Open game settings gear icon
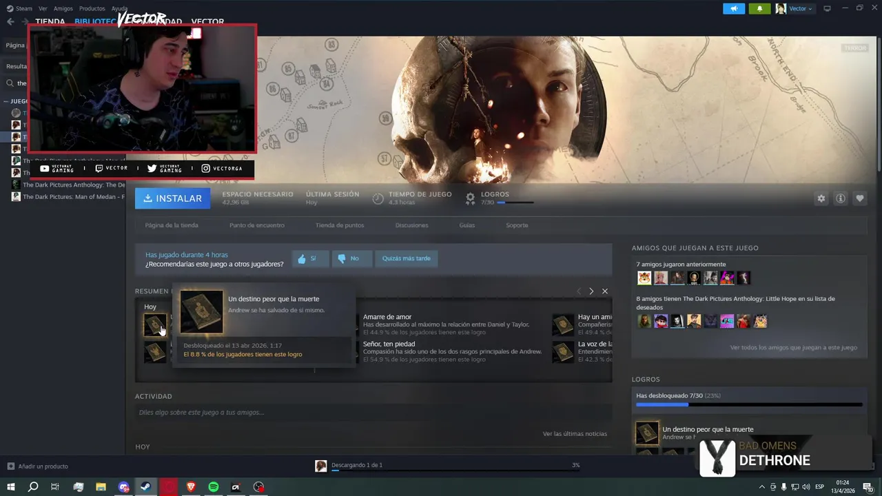The height and width of the screenshot is (496, 882). (x=821, y=198)
